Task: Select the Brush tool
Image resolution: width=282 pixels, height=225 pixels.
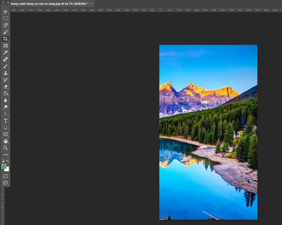Action: (x=5, y=66)
